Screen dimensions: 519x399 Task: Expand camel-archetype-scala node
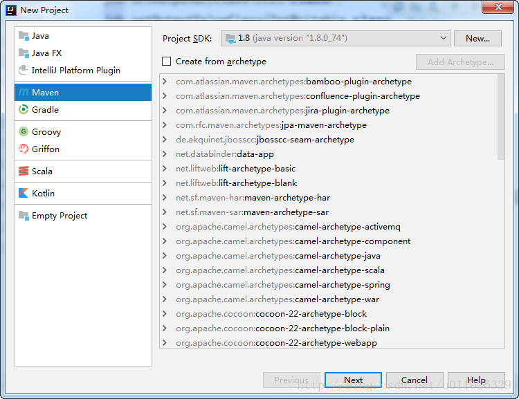click(x=165, y=270)
